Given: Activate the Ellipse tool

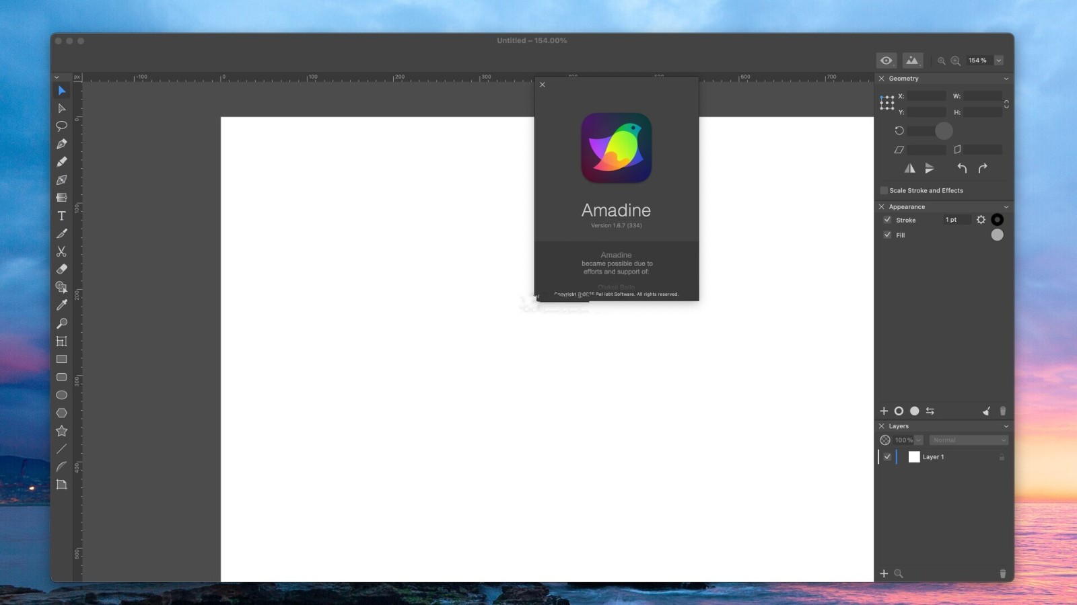Looking at the screenshot, I should coord(61,395).
